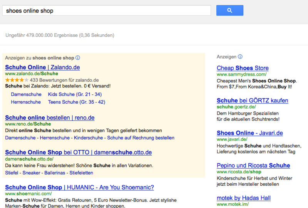Click the Zalando star rating
Screen dimensions: 308x208
point(17,80)
